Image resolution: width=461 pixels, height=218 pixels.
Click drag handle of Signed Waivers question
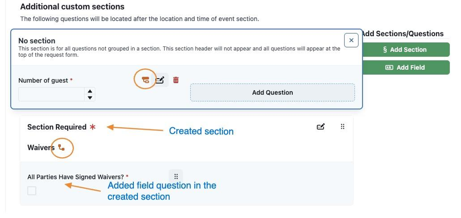(176, 177)
